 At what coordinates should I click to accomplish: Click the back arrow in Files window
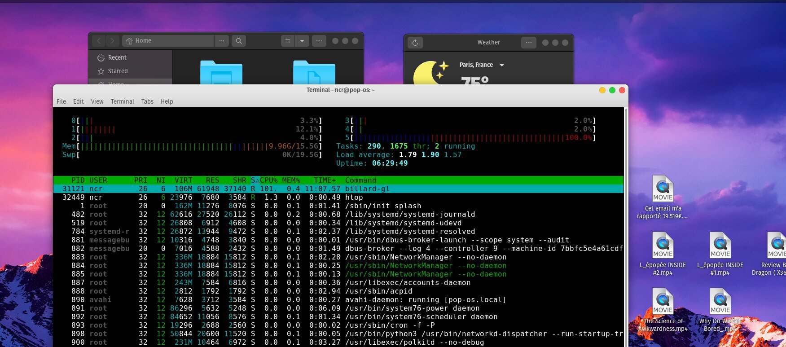(x=99, y=41)
